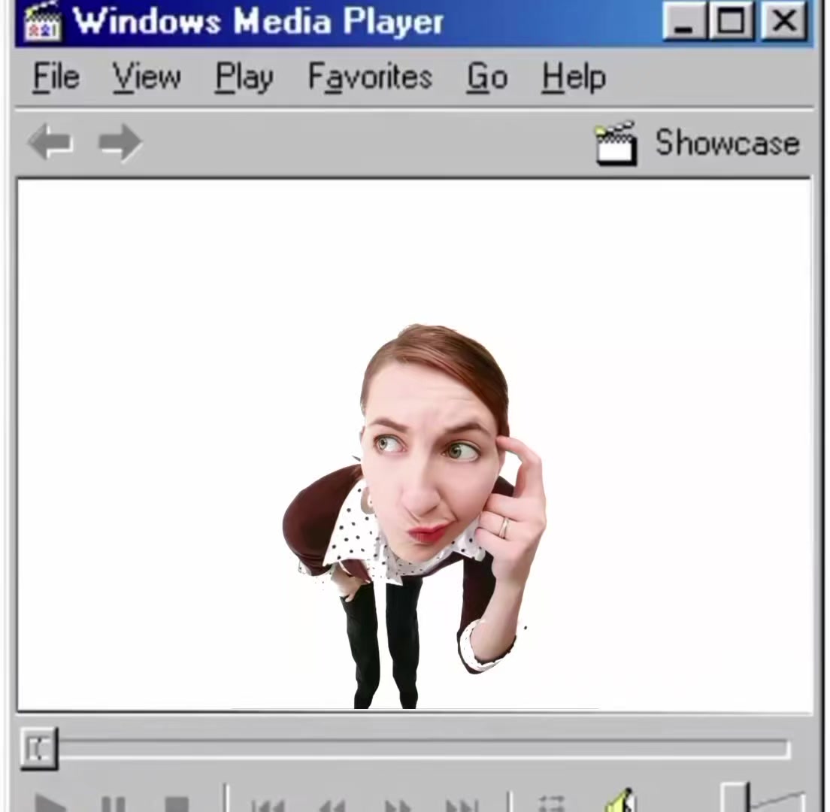
Task: Pause playback with the Pause button
Action: tap(114, 804)
